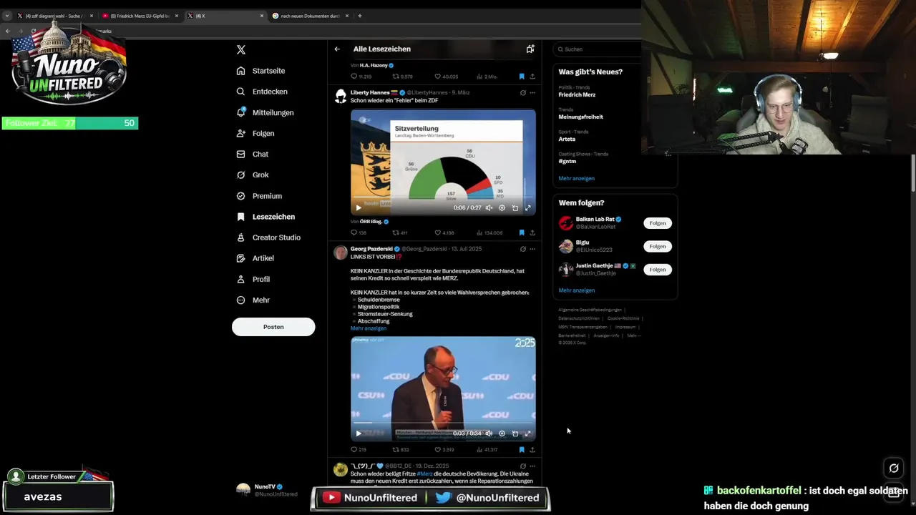Like the H.A. Hazony post
916x515 pixels.
coord(446,77)
